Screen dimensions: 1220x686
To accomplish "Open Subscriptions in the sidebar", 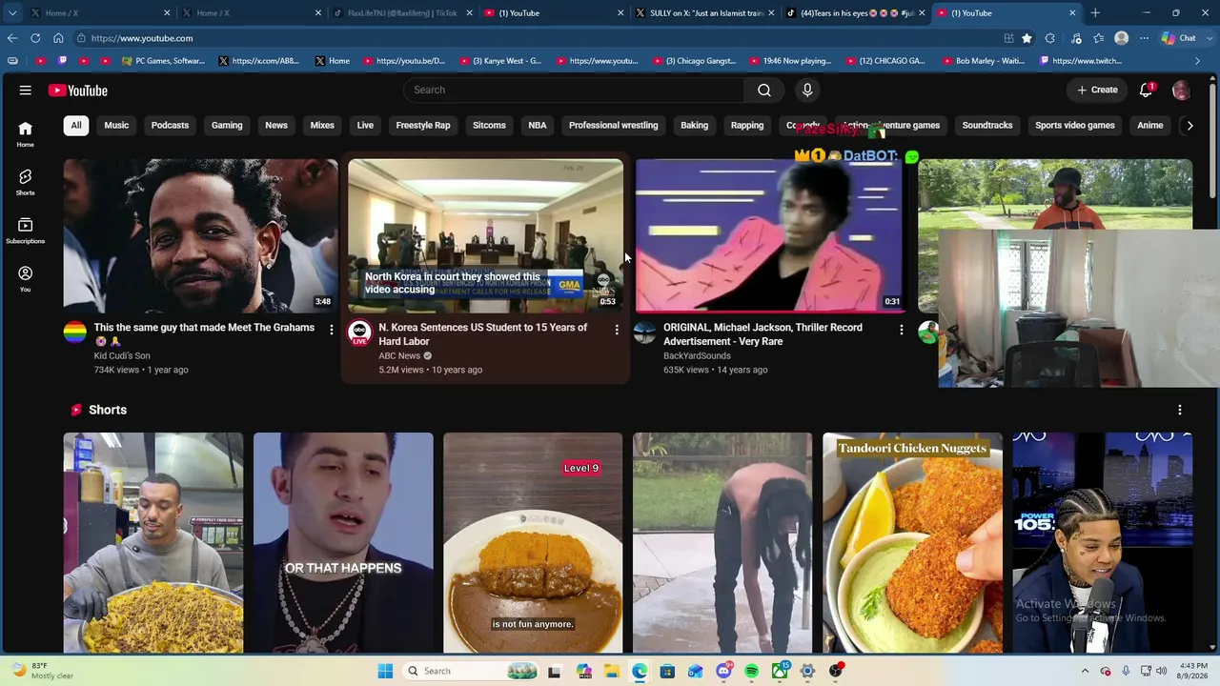I will (x=26, y=231).
